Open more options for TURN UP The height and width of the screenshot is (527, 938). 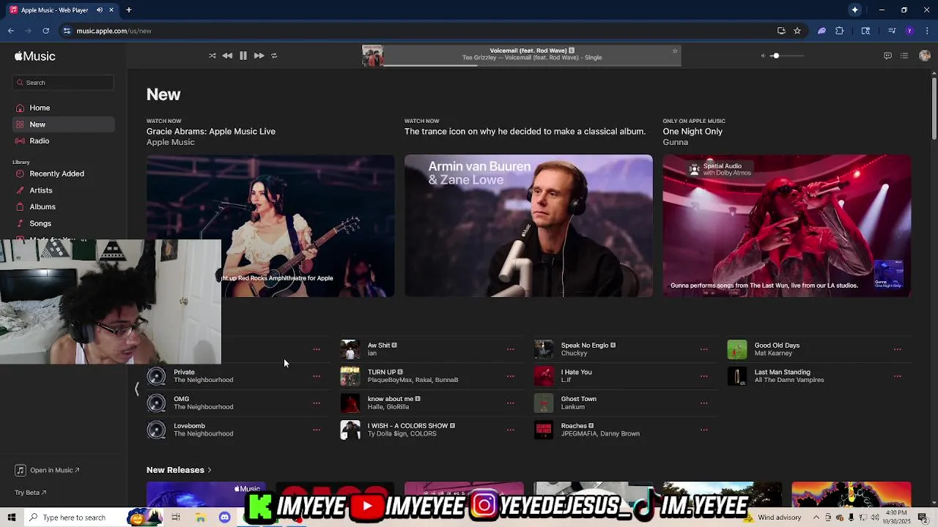coord(510,376)
